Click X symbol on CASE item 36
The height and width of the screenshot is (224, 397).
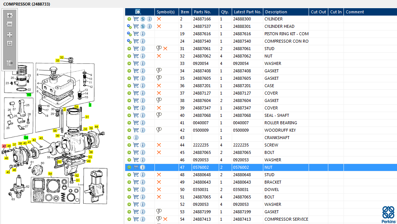tap(159, 86)
